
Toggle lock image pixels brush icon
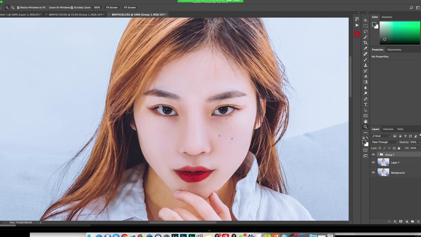click(x=384, y=148)
